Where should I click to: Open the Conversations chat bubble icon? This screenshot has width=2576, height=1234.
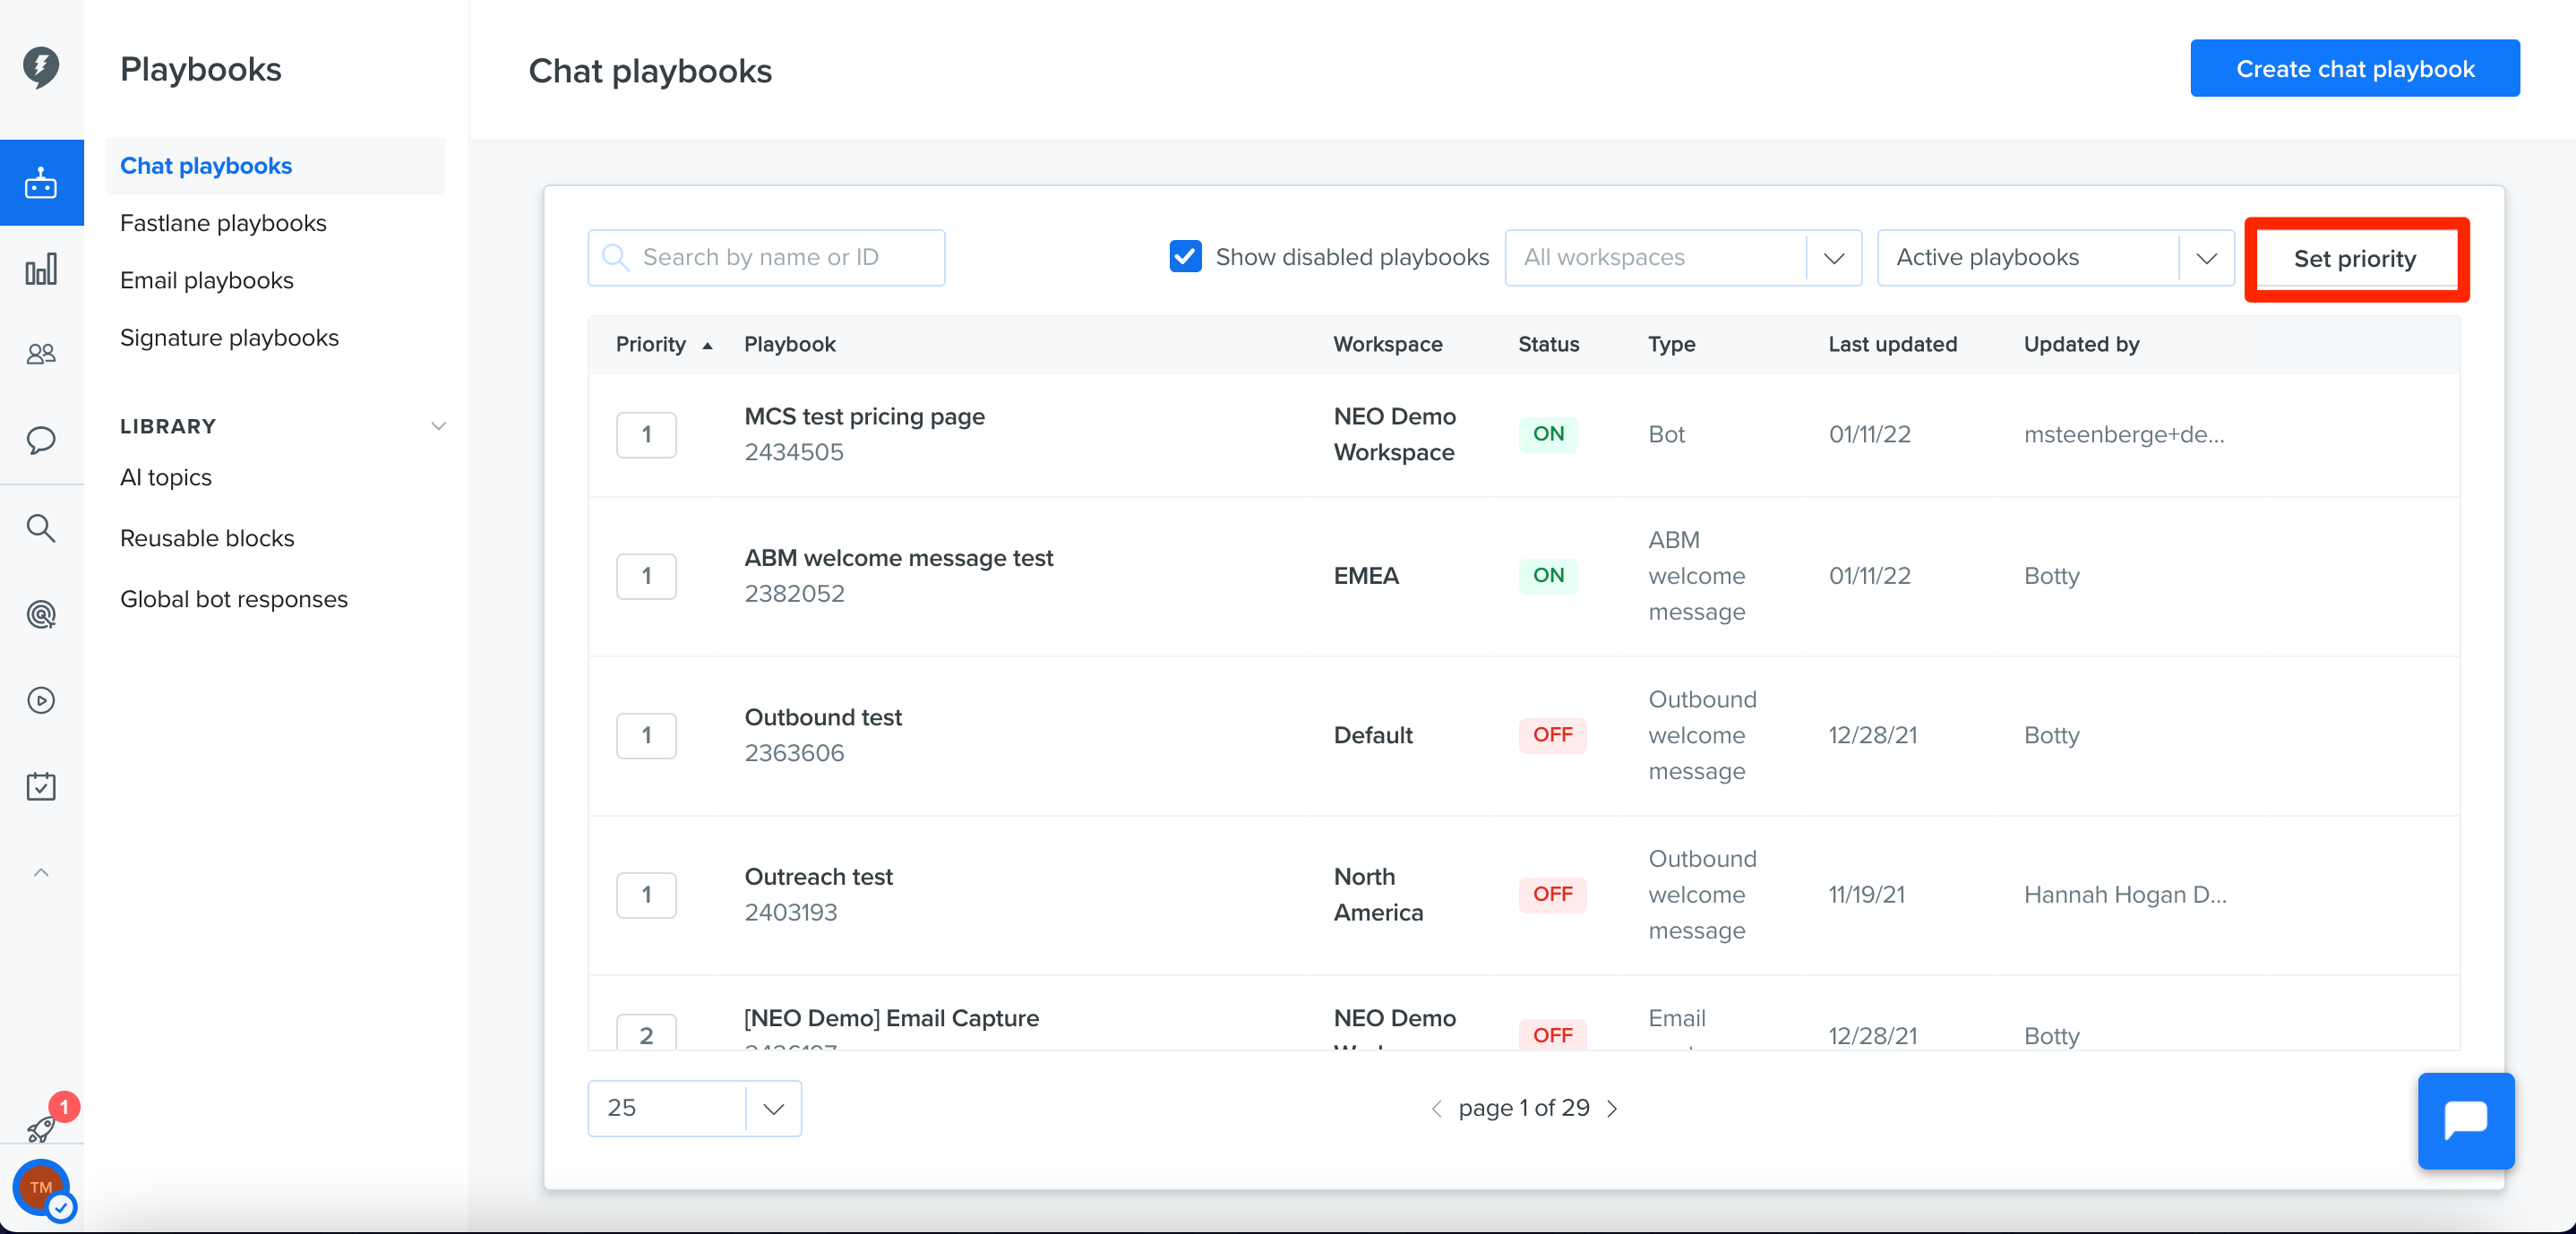click(41, 440)
